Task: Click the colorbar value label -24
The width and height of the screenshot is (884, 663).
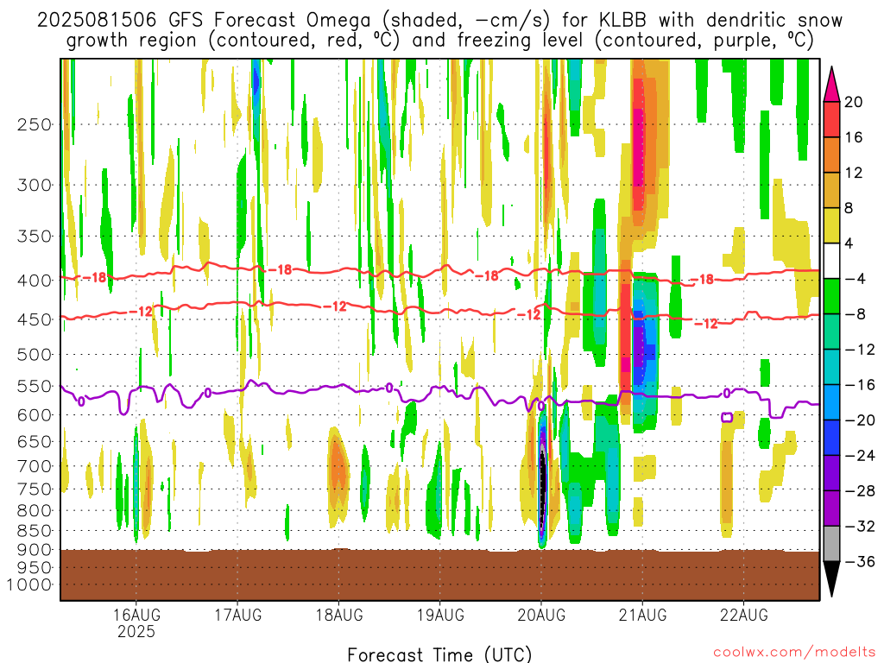Action: 860,456
